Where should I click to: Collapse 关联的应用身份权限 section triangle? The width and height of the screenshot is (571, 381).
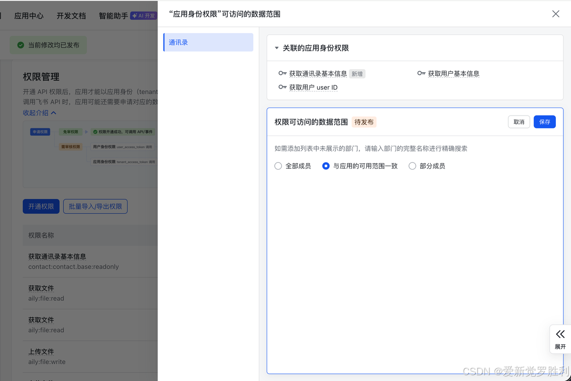277,48
